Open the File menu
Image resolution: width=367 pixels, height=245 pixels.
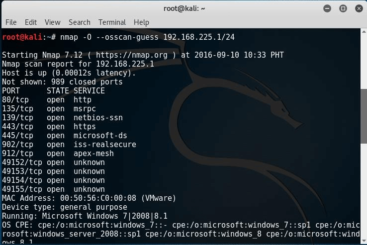click(x=11, y=22)
